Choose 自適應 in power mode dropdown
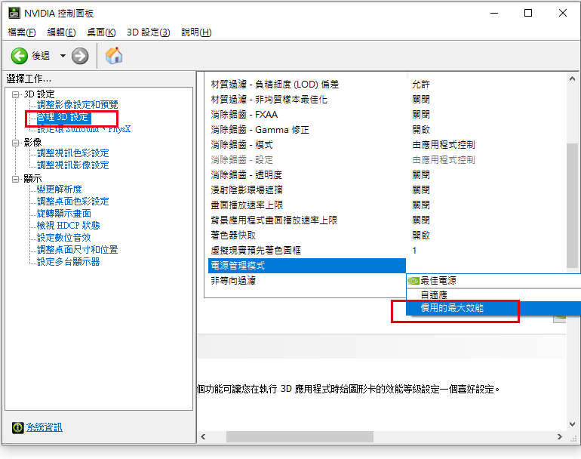The width and height of the screenshot is (581, 459). 493,294
